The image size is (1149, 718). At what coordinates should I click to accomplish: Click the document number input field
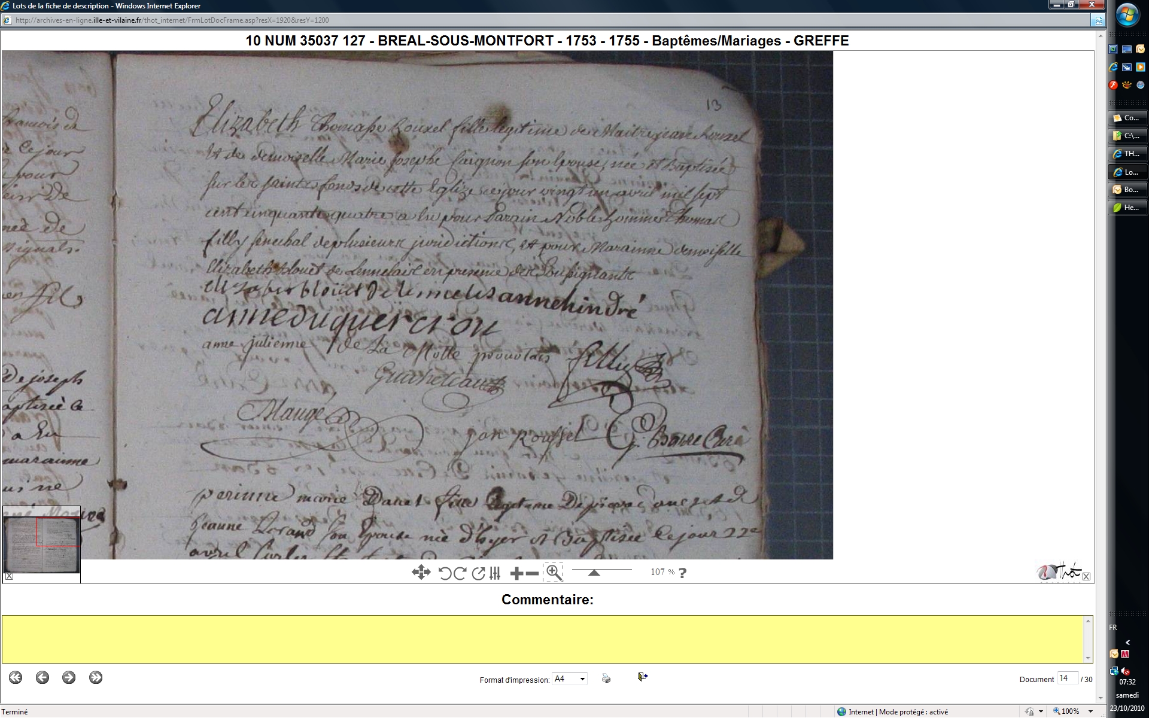click(x=1067, y=679)
